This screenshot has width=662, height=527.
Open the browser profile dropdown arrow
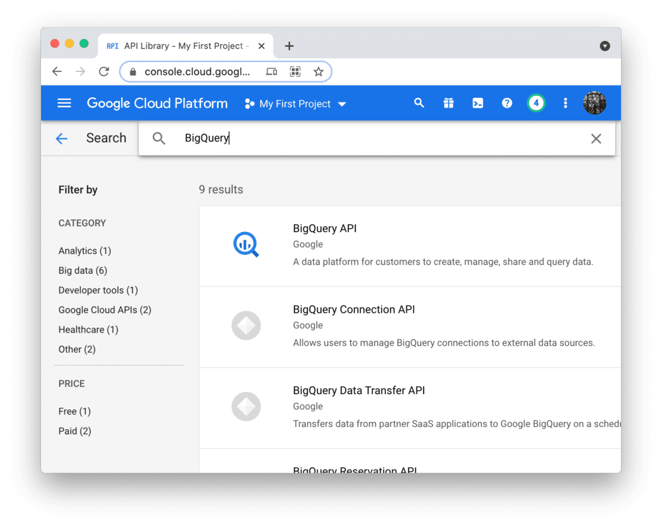click(x=604, y=46)
